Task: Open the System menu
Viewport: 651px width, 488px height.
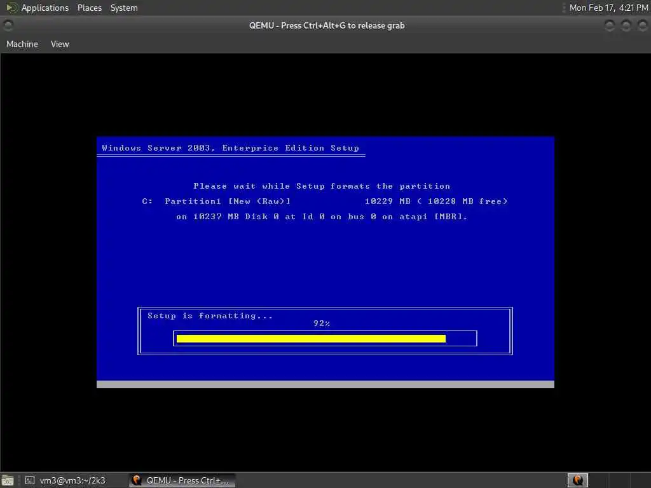Action: click(124, 8)
